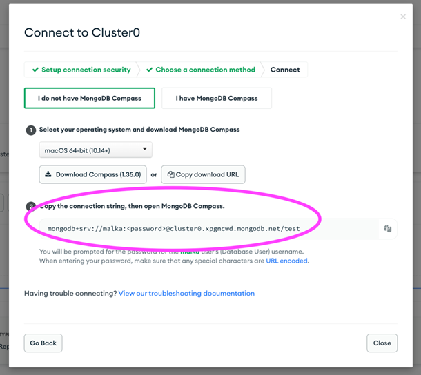Click the dropdown arrow of OS selector
Screen dimensions: 421x375
point(145,149)
